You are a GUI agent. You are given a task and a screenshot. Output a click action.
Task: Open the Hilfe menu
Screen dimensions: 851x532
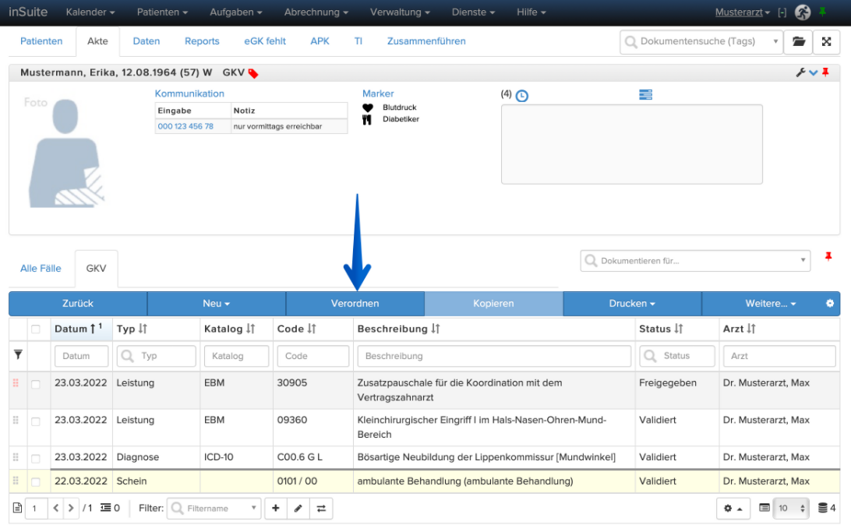(531, 12)
